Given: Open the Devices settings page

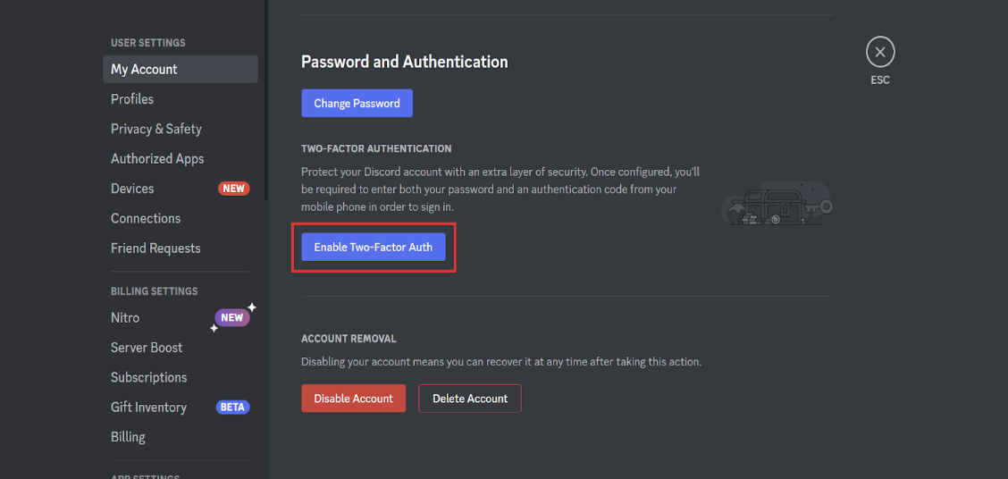Looking at the screenshot, I should (132, 189).
